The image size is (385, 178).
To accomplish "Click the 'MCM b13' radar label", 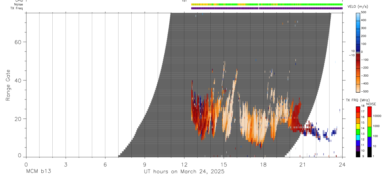I will [38, 171].
